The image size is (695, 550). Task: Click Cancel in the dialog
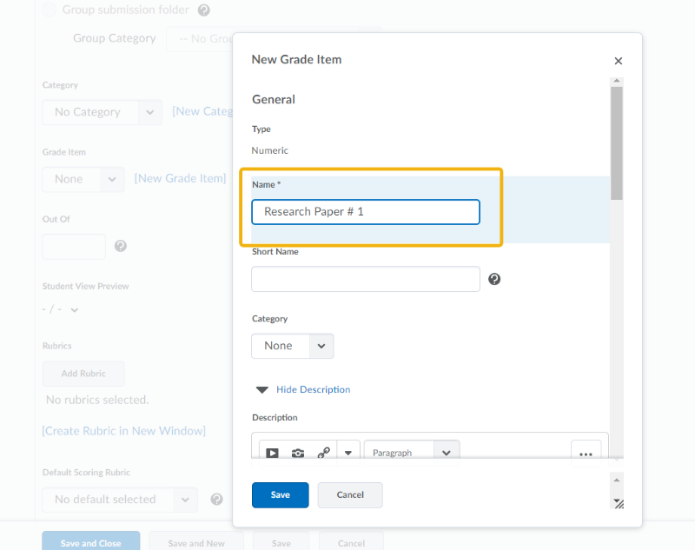click(350, 494)
